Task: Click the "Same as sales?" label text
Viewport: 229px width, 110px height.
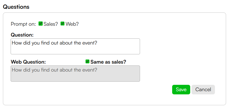Action: (108, 62)
